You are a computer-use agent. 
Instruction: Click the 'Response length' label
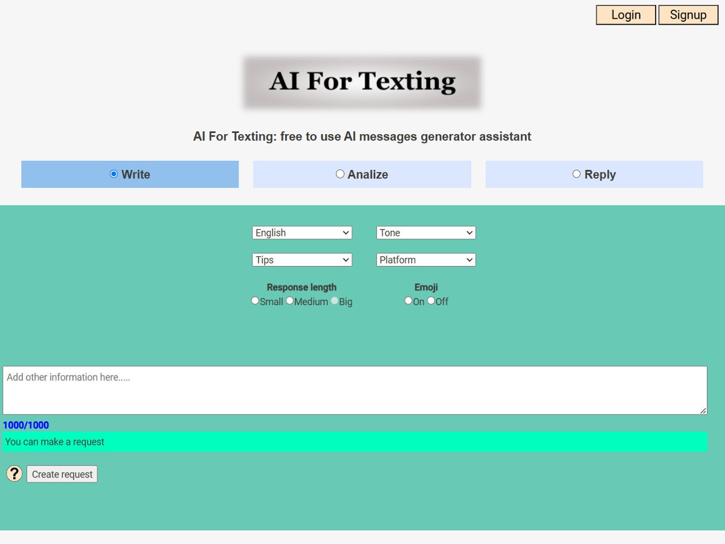pos(301,287)
